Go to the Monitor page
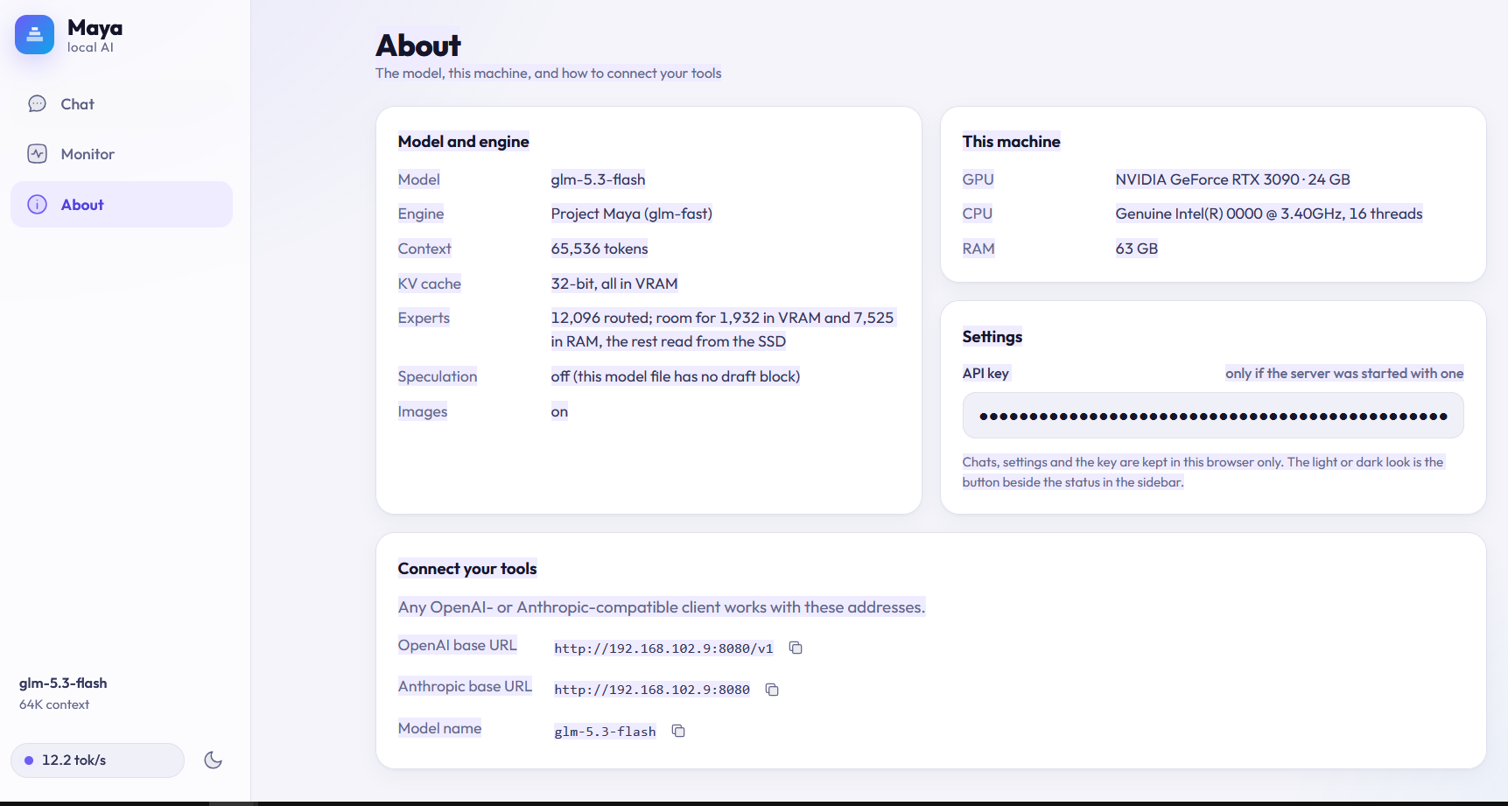Image resolution: width=1508 pixels, height=806 pixels. pos(122,154)
